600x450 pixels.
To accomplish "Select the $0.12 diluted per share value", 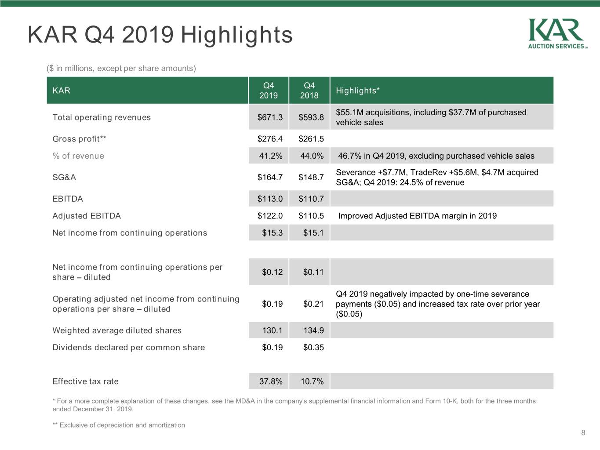I will [273, 272].
